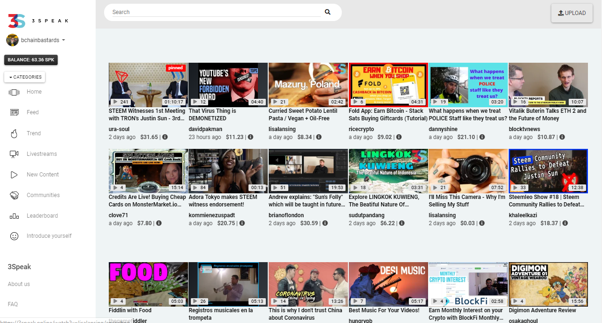
Task: Open Vitalik Buterin ETH 2 thumbnail
Action: click(548, 85)
